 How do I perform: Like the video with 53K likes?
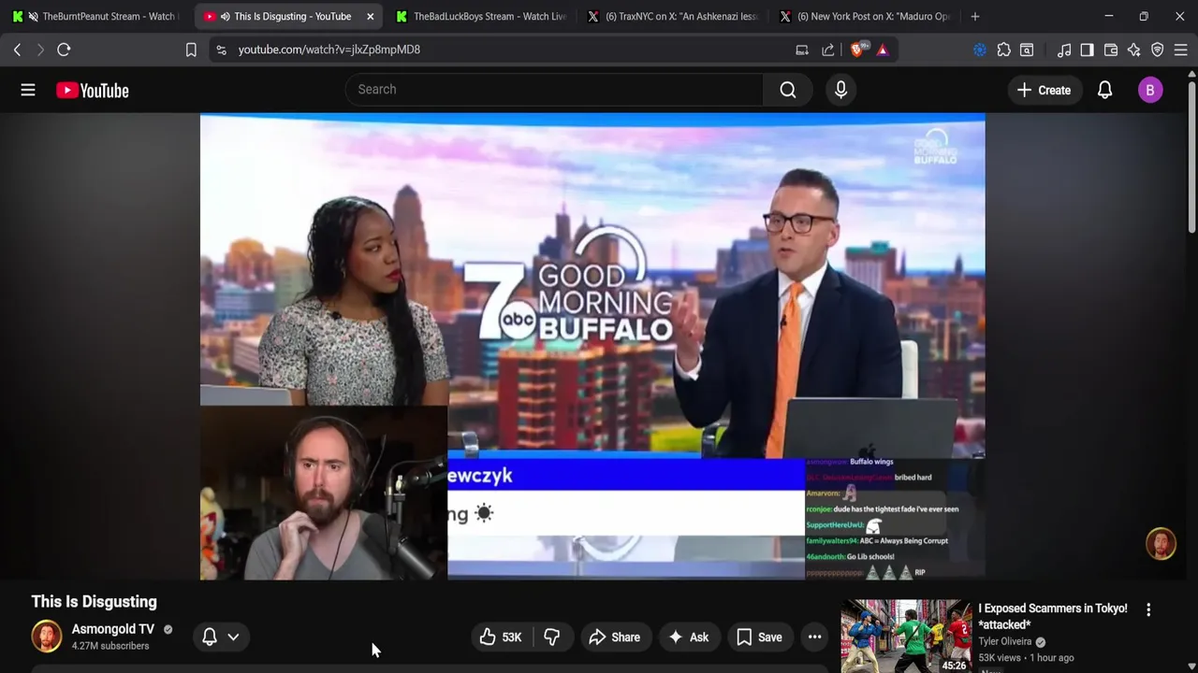point(502,637)
